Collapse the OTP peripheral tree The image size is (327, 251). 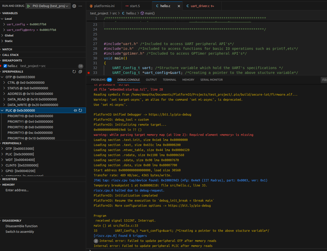(2, 77)
